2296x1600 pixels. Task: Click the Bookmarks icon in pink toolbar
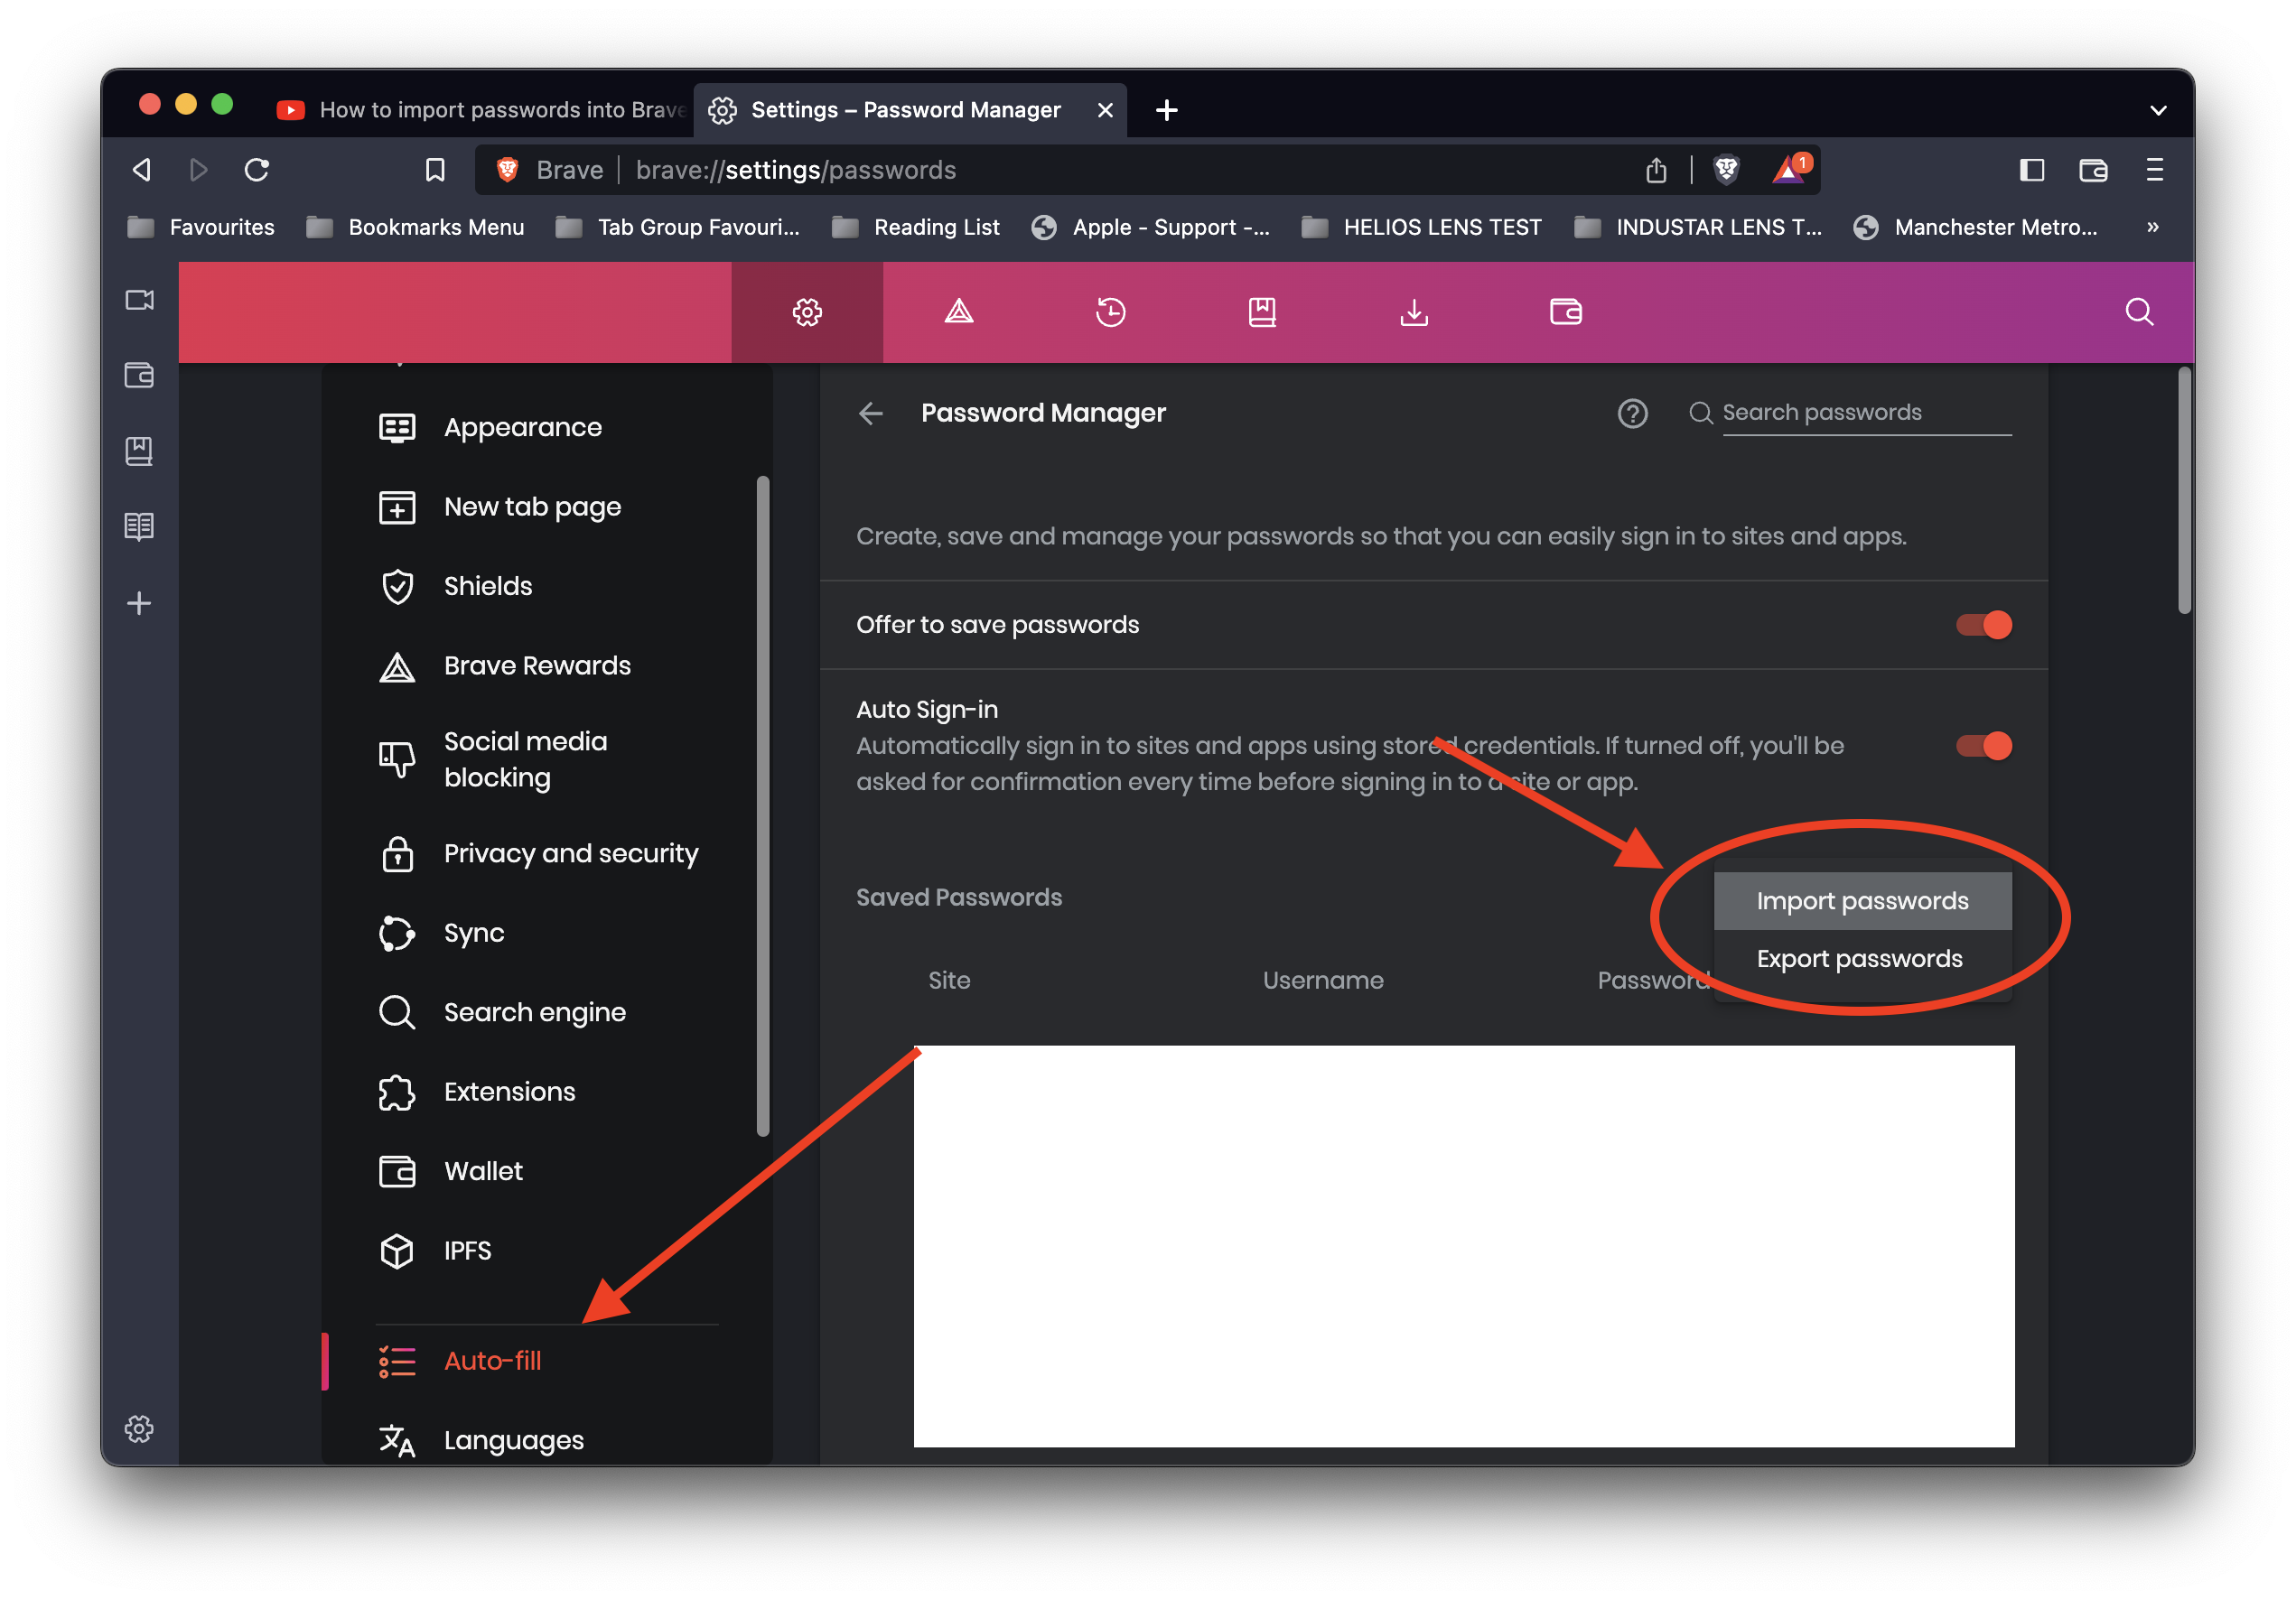coord(1262,312)
